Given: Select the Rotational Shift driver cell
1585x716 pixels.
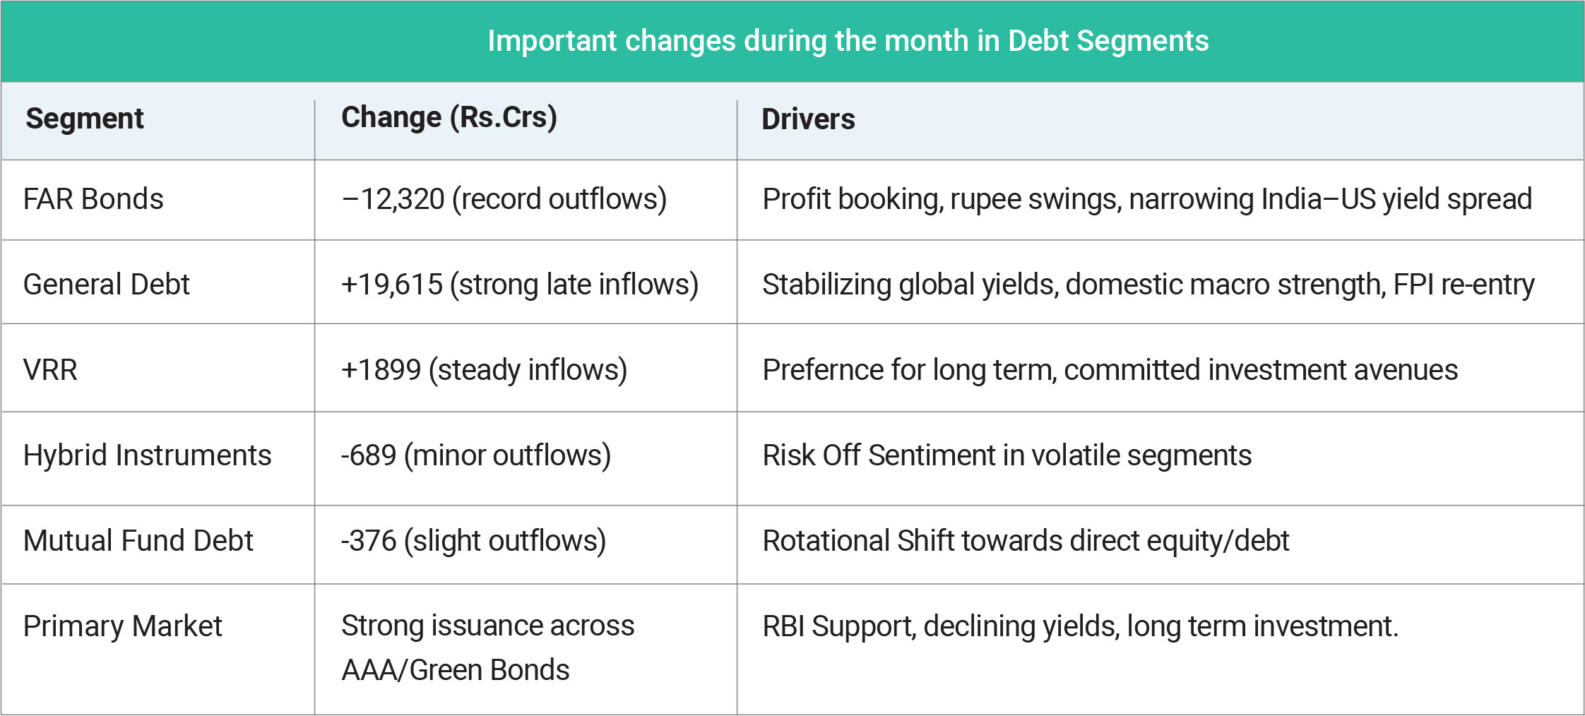Looking at the screenshot, I should 1026,541.
